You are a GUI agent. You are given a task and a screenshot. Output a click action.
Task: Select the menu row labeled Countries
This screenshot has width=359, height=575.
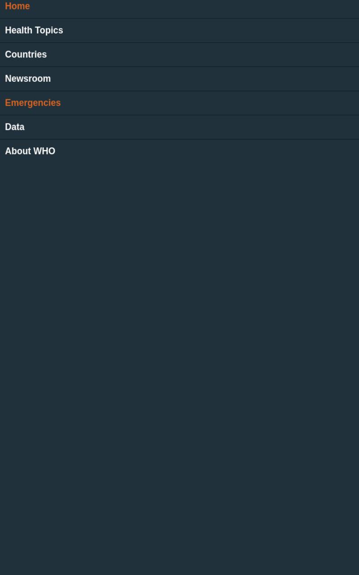coord(179,55)
